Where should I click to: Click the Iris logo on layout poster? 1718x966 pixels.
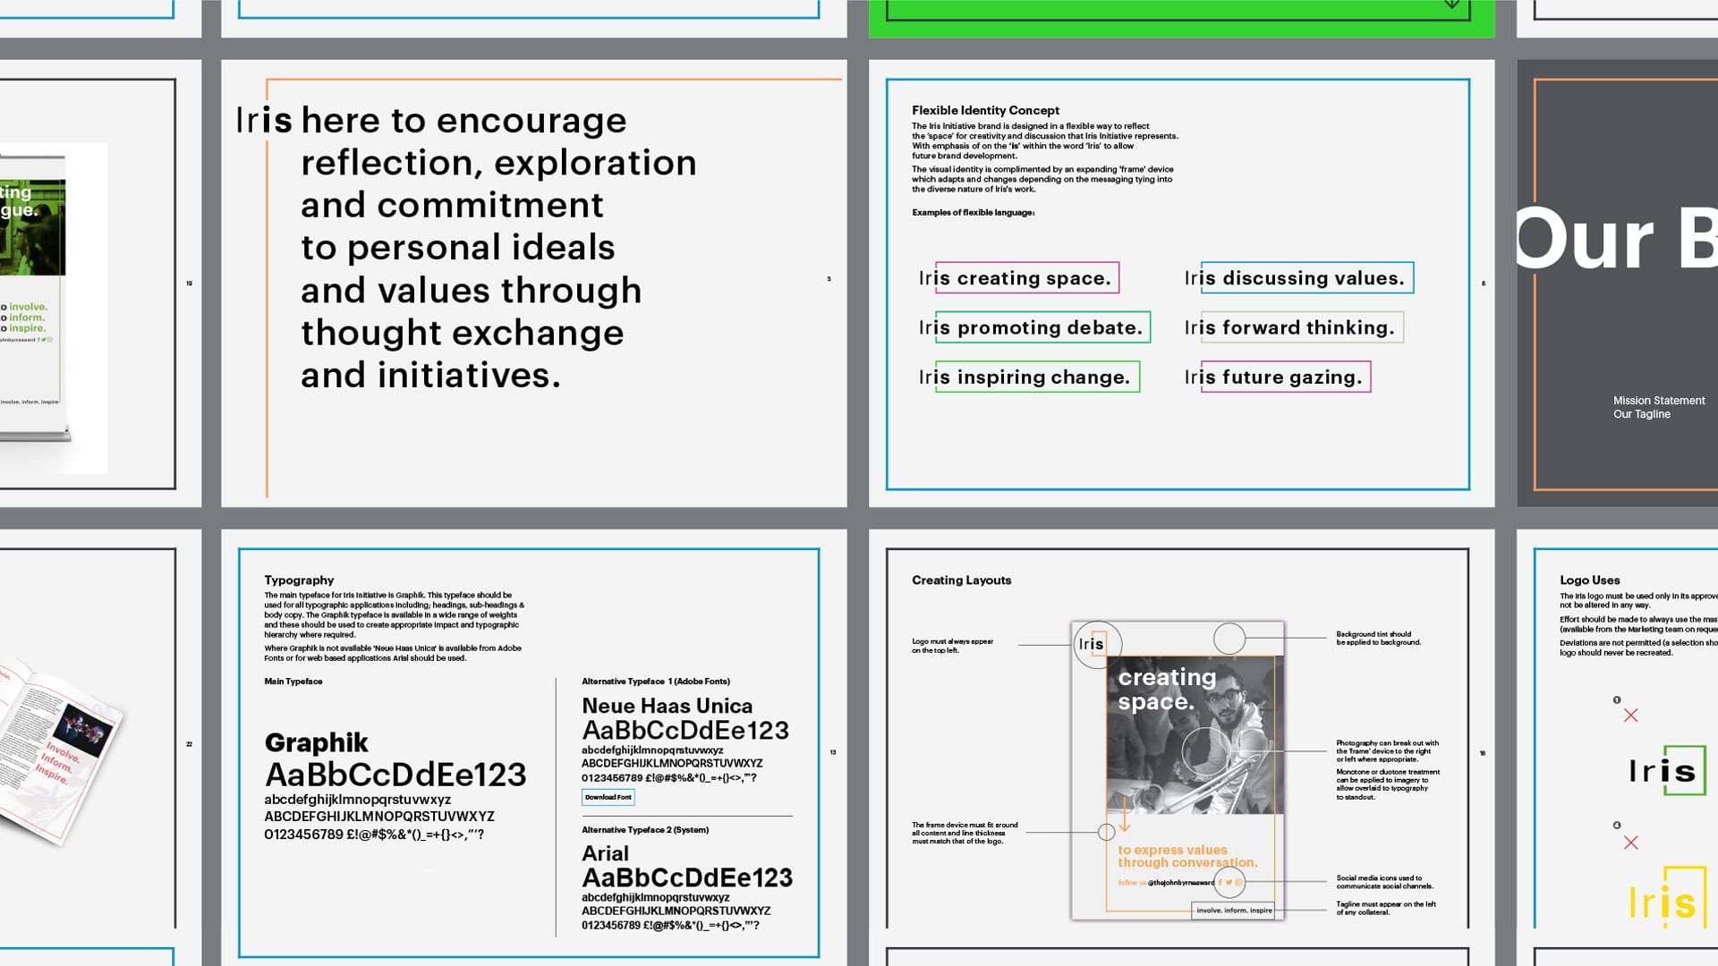pyautogui.click(x=1092, y=644)
